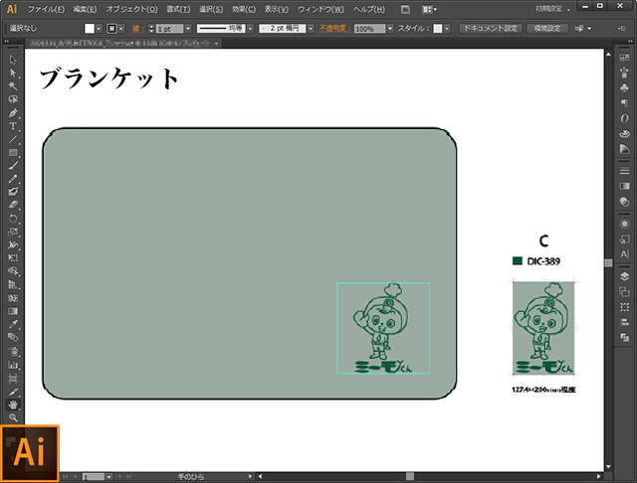Select the Line Segment tool
637x483 pixels.
tap(13, 139)
